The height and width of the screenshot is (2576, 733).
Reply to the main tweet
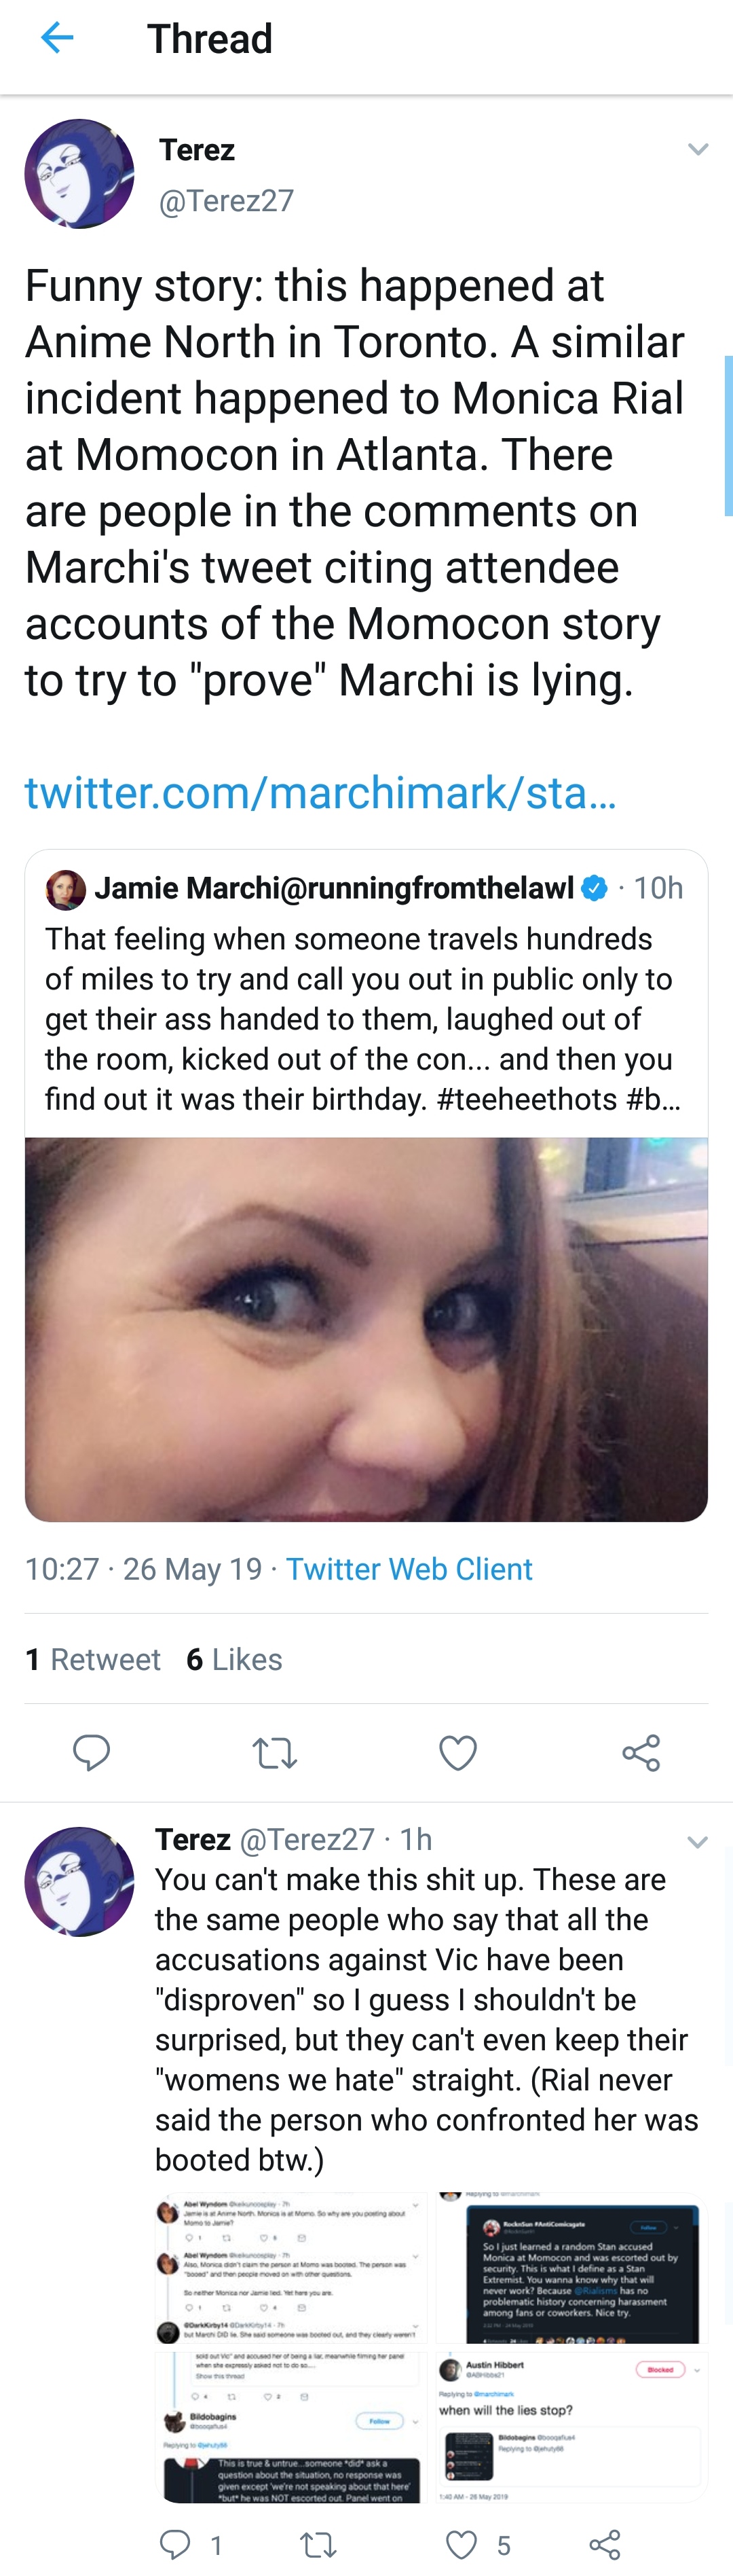(91, 1753)
